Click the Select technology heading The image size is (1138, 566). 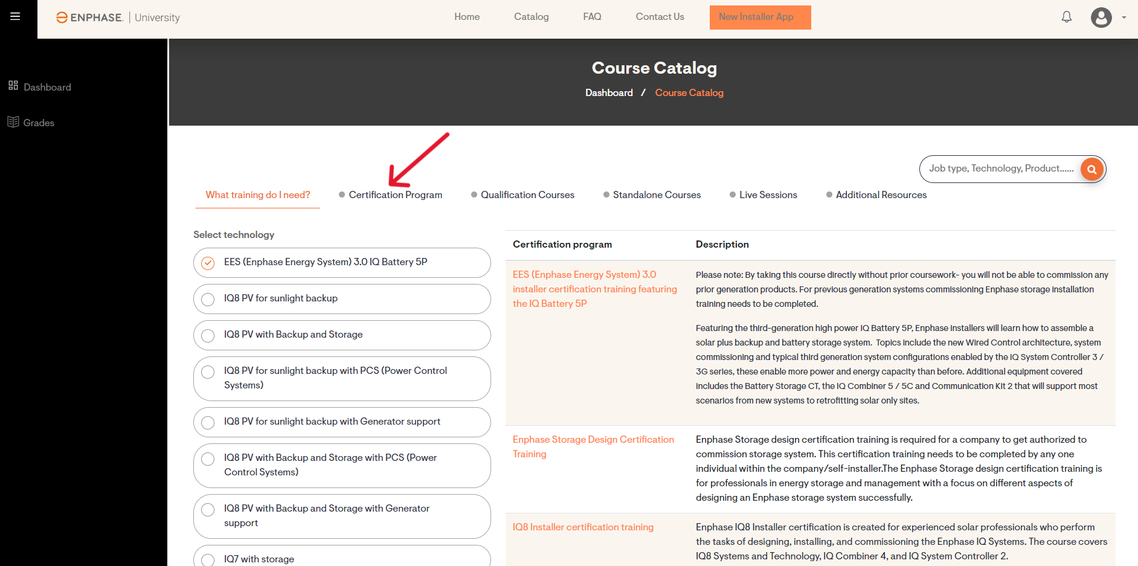pos(234,234)
